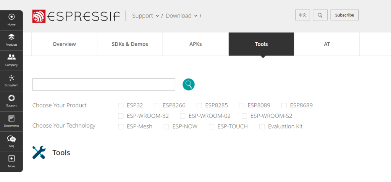Click the Tools wrench and screwdriver icon

pos(39,152)
